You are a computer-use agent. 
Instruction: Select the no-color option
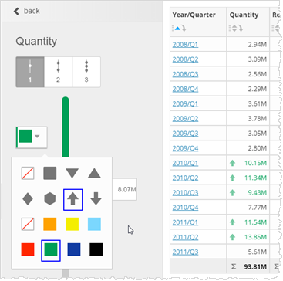coord(28,224)
